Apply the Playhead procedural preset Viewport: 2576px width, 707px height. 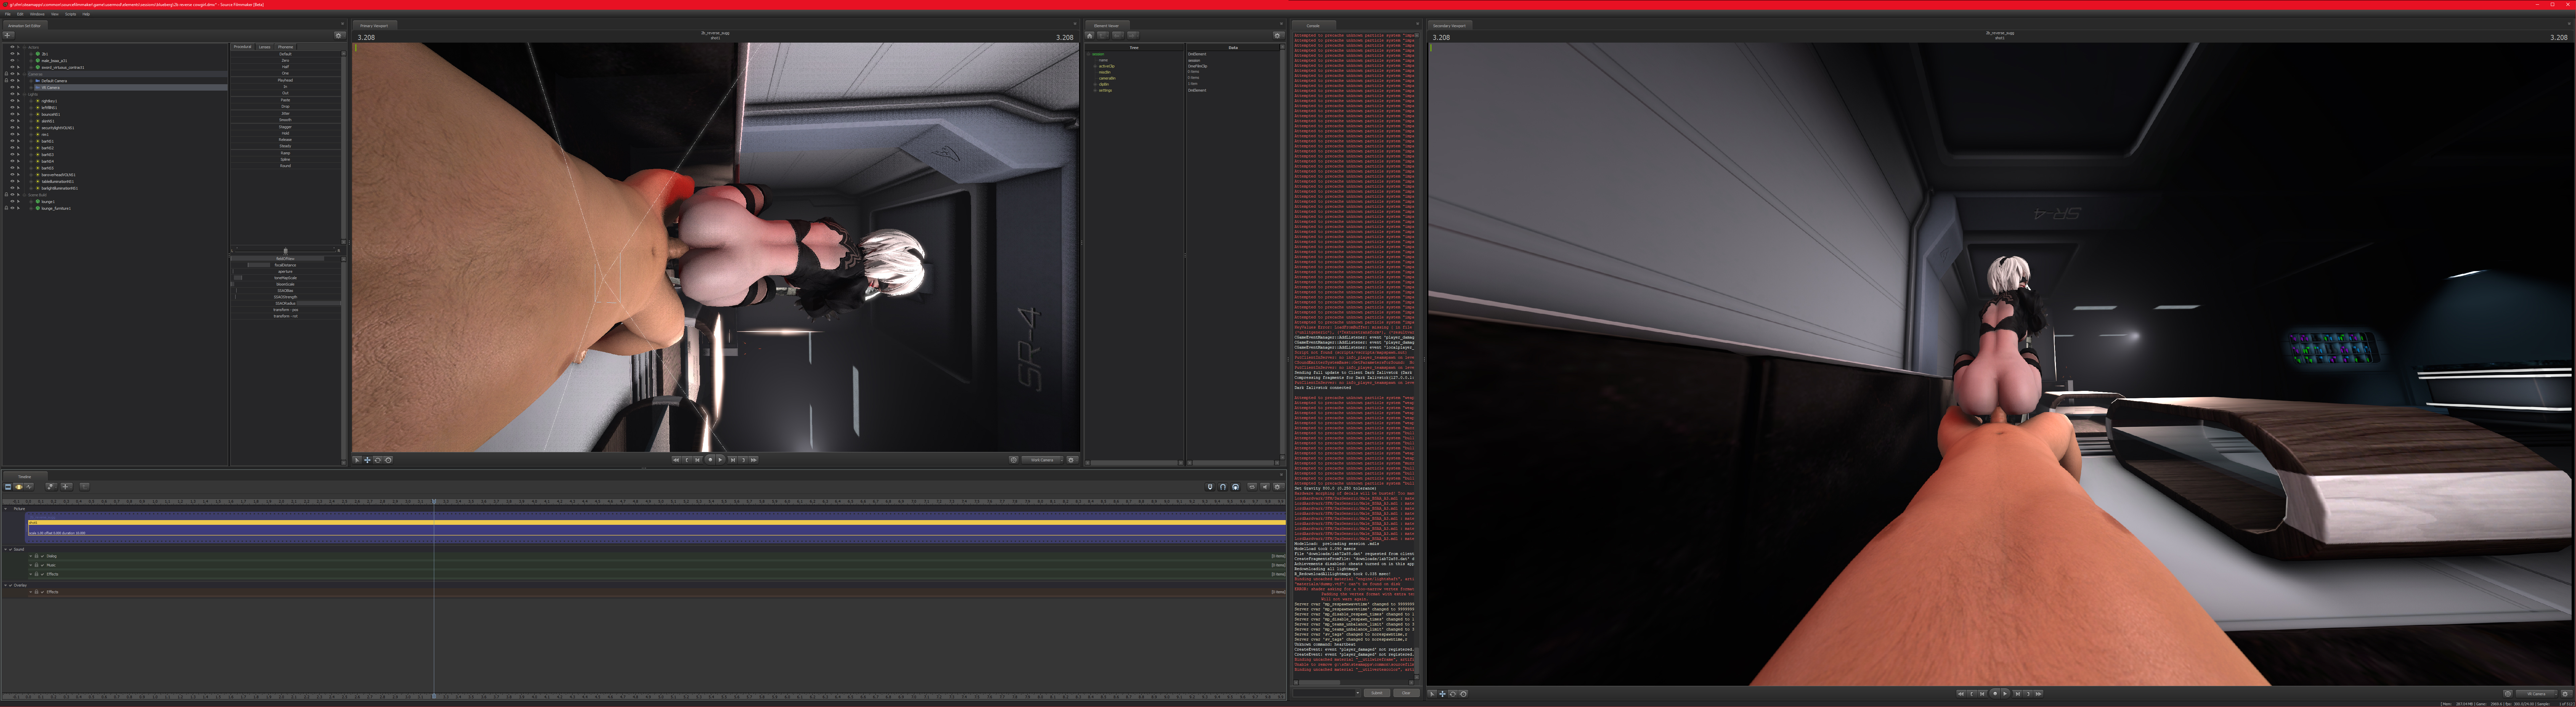pos(285,80)
